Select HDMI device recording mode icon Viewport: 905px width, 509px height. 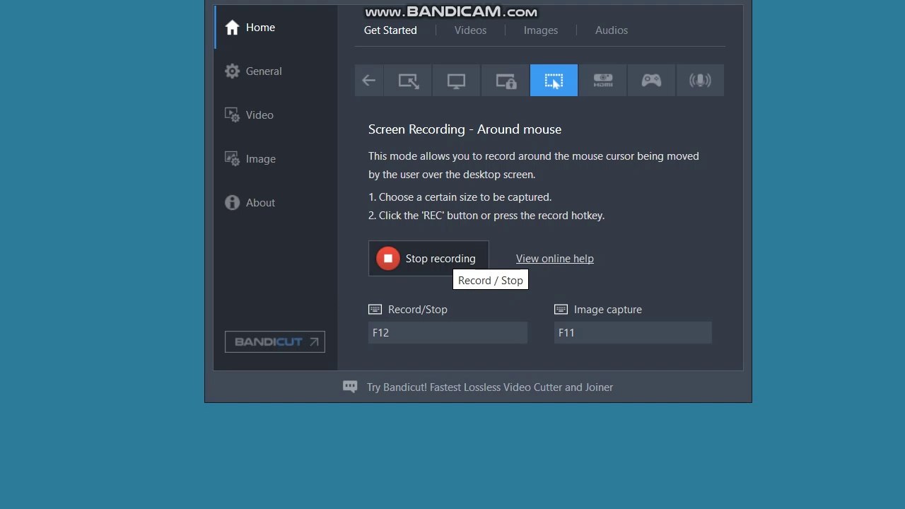pyautogui.click(x=602, y=81)
